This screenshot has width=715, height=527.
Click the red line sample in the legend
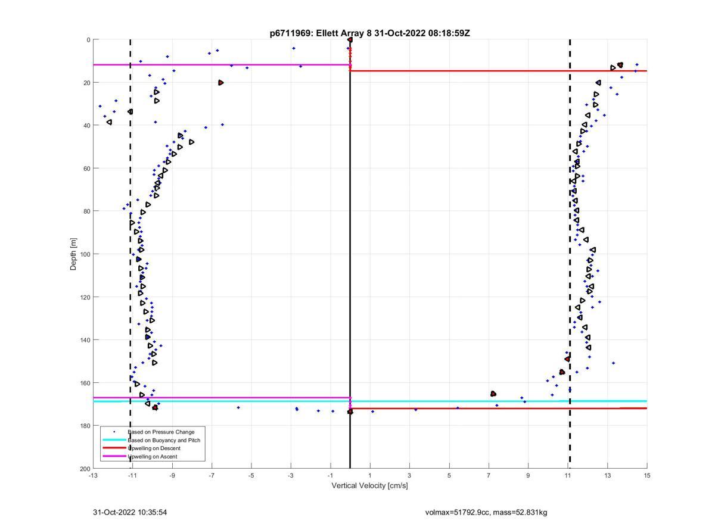(114, 448)
